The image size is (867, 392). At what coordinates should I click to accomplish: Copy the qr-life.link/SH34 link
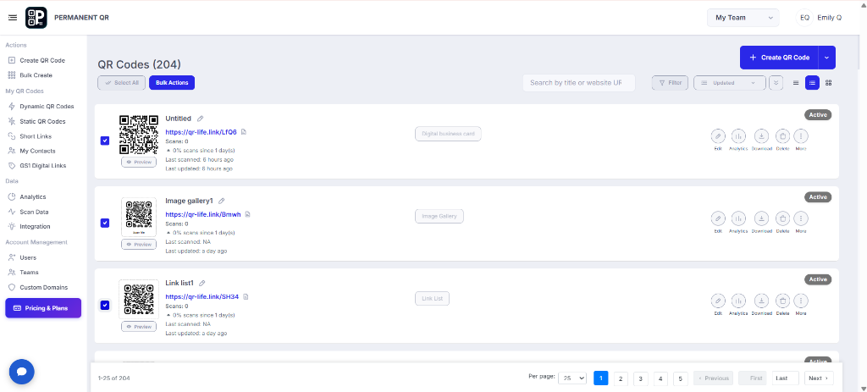[246, 297]
